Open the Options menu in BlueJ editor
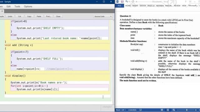200x112 pixels. (28, 7)
